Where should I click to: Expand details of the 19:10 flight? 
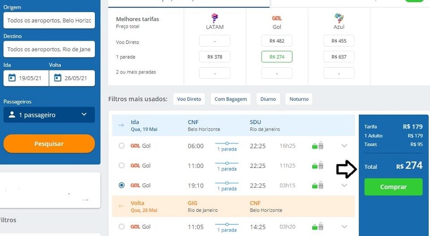tap(344, 185)
